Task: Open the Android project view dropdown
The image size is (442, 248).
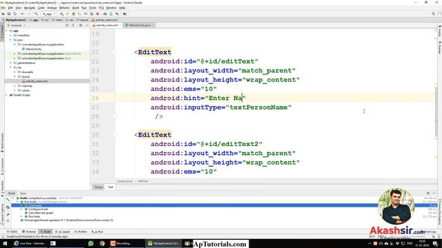Action: tap(17, 25)
